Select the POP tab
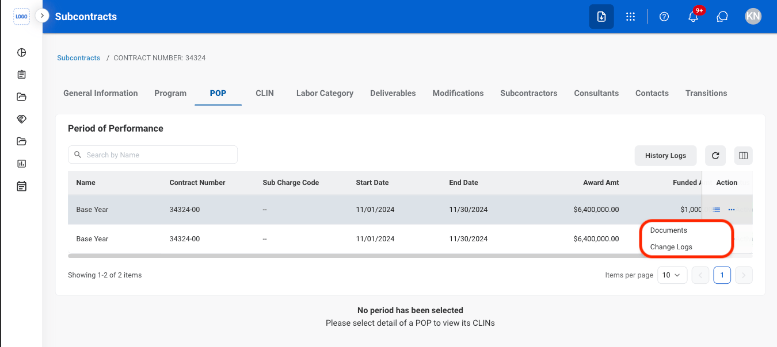Viewport: 777px width, 347px height. coord(218,93)
